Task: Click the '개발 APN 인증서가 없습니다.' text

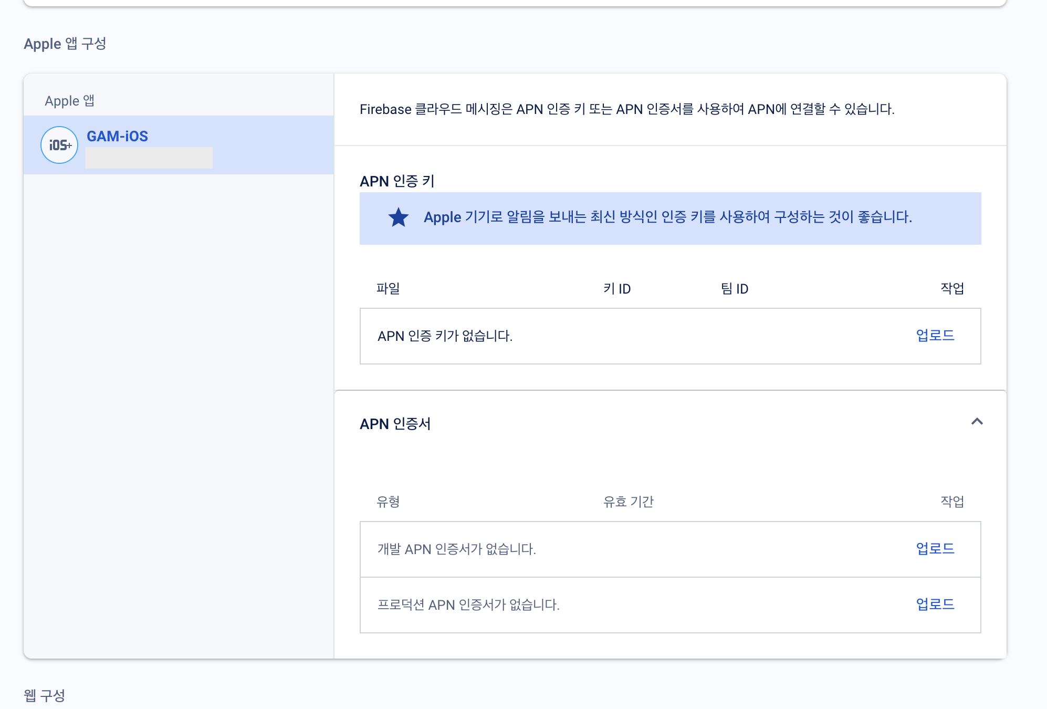Action: pyautogui.click(x=457, y=549)
